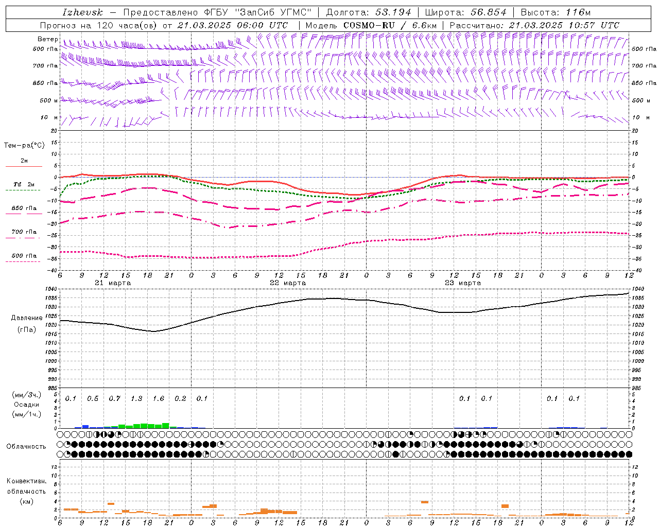Click the 0.5 precipitation total
659x527 pixels.
(93, 399)
